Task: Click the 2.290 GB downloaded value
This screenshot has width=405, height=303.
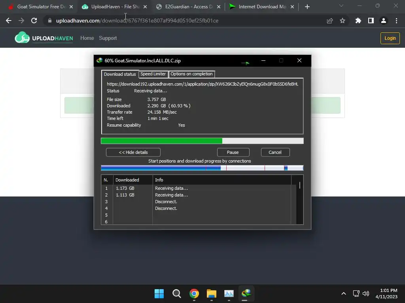Action: tap(168, 106)
